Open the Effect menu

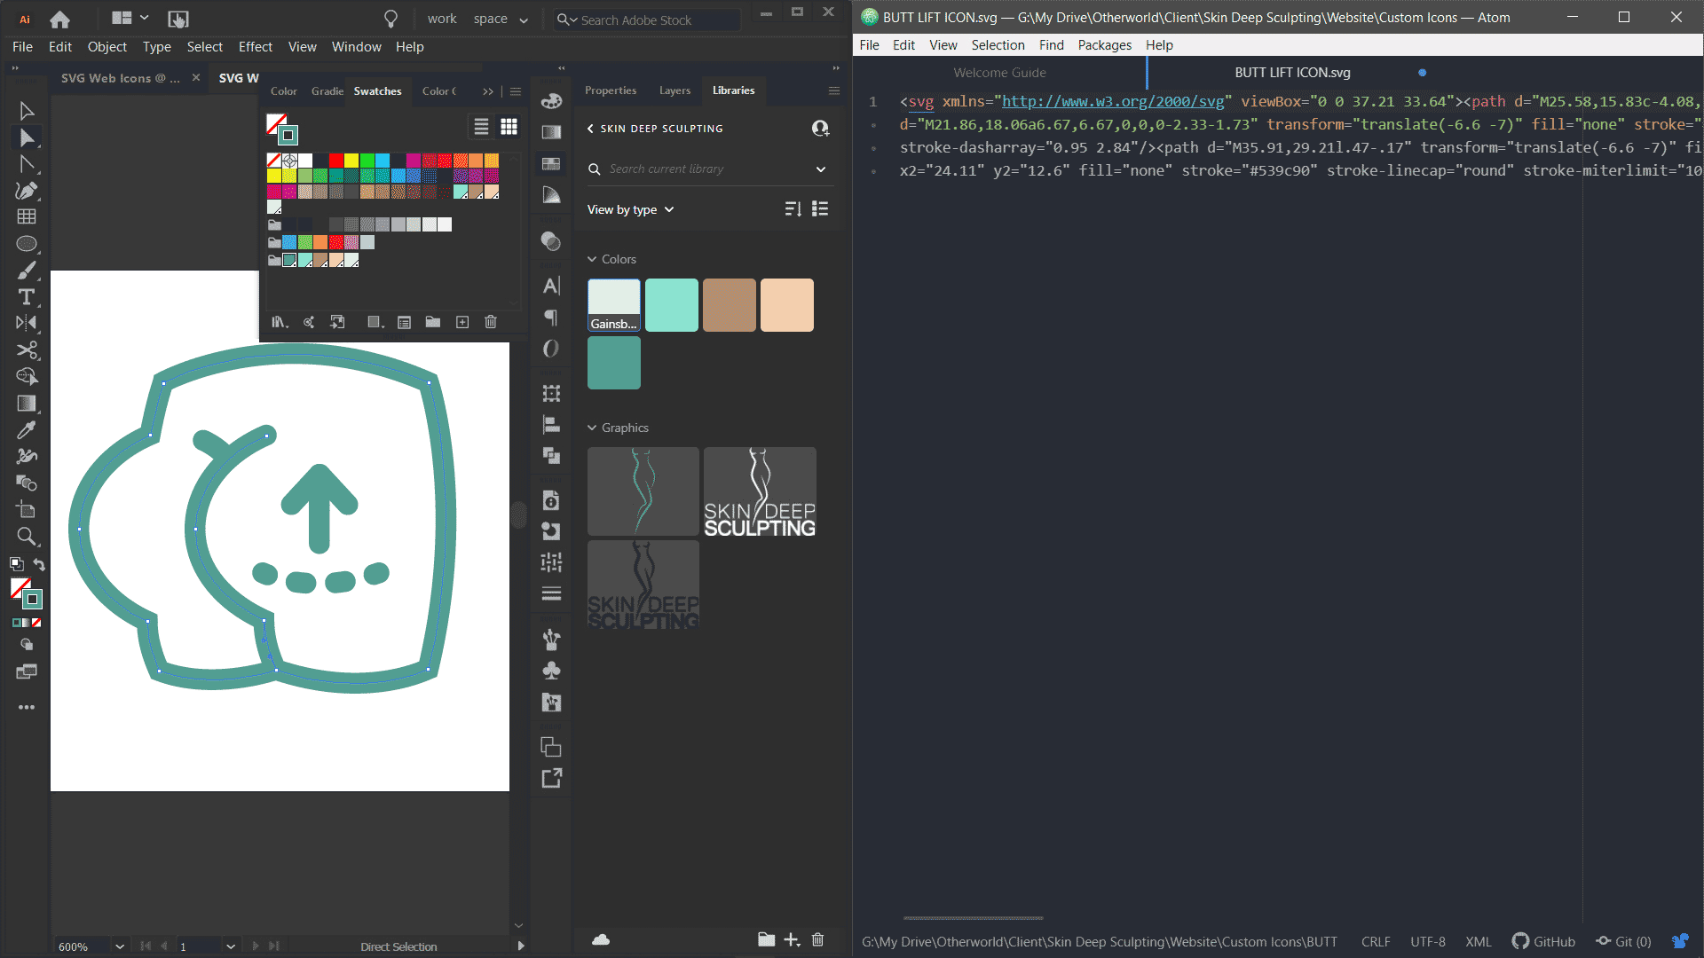pyautogui.click(x=255, y=47)
